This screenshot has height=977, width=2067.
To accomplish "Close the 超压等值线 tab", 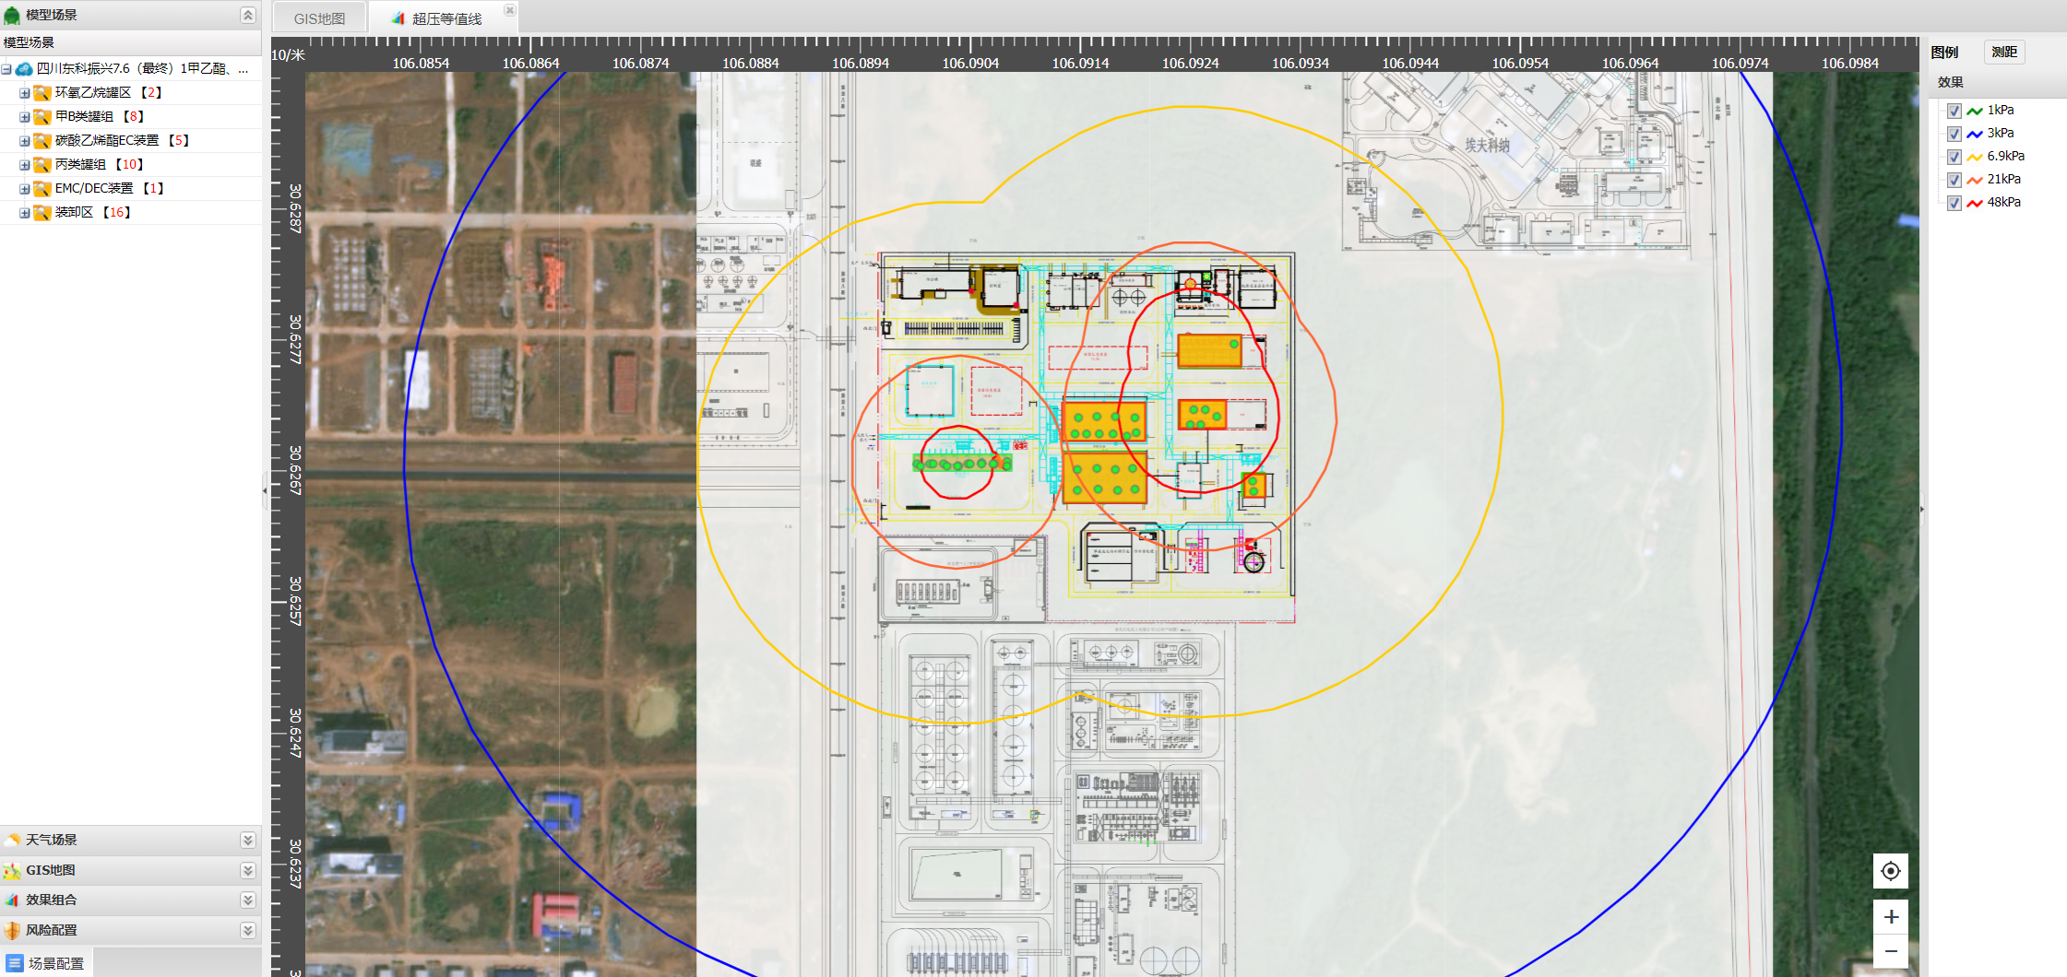I will click(509, 10).
